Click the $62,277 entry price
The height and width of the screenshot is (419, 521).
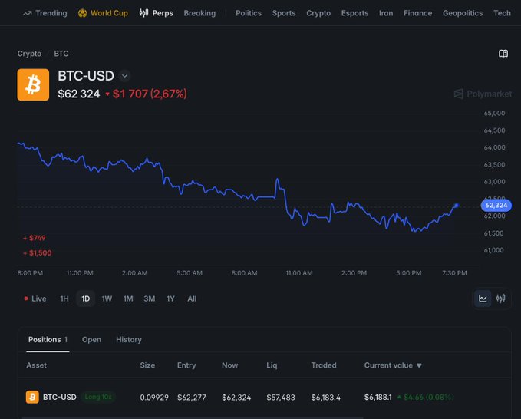192,398
